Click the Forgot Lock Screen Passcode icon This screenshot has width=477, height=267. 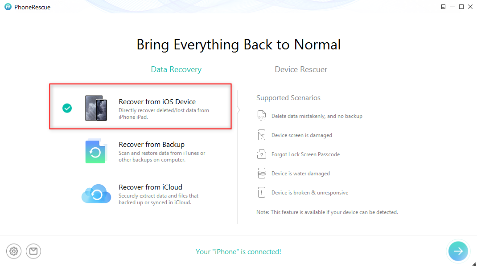262,154
